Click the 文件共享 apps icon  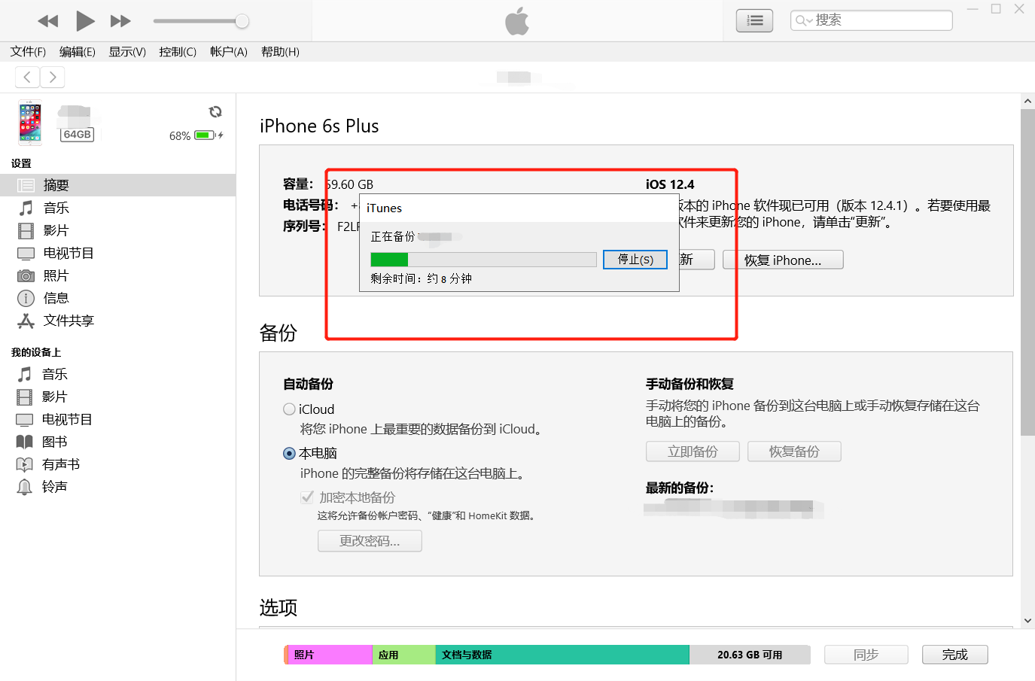tap(26, 321)
